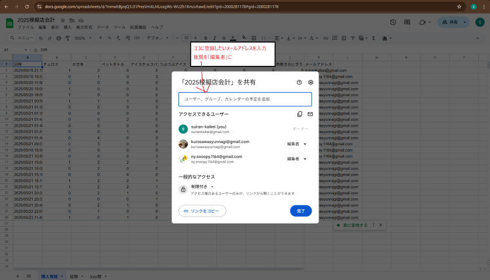This screenshot has width=490, height=280.
Task: Start a Meet call camera icon
Action: [x=422, y=22]
